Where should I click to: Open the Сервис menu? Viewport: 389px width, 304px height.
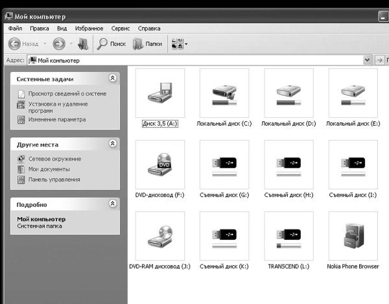point(120,29)
